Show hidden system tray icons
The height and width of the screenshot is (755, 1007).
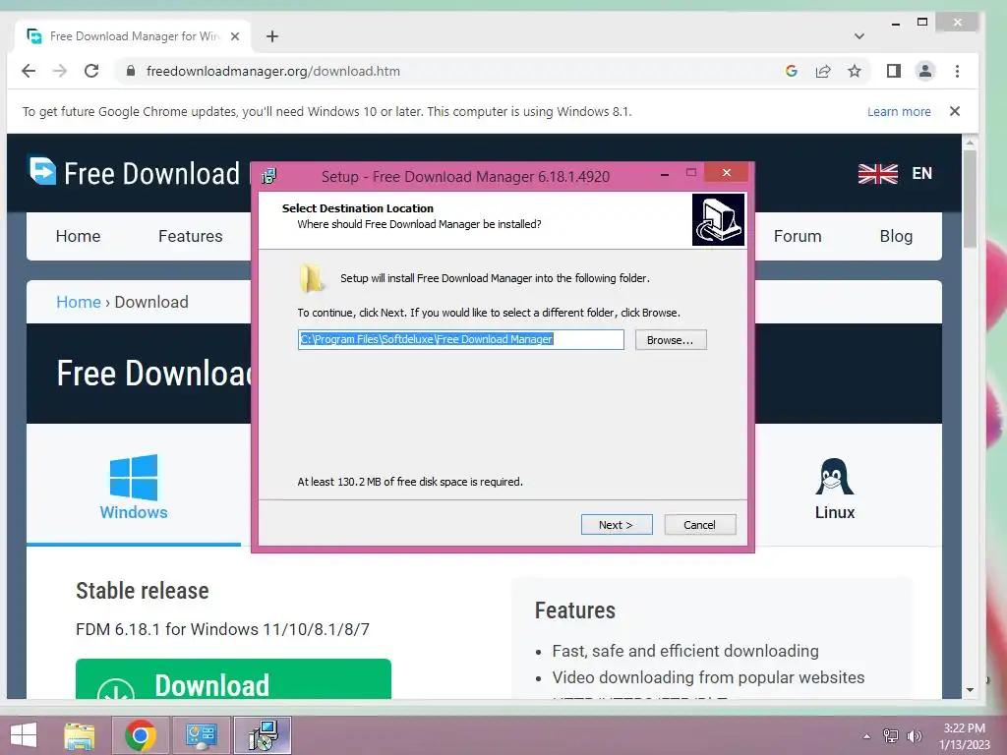click(x=866, y=735)
